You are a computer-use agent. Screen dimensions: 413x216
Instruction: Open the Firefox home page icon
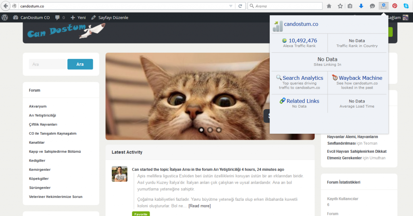(329, 6)
